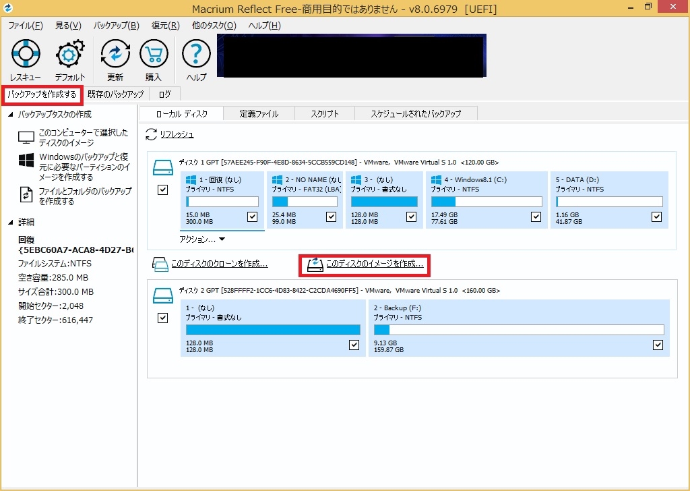This screenshot has height=491, width=690.
Task: Click the Update (更新) refresh icon
Action: pyautogui.click(x=115, y=54)
